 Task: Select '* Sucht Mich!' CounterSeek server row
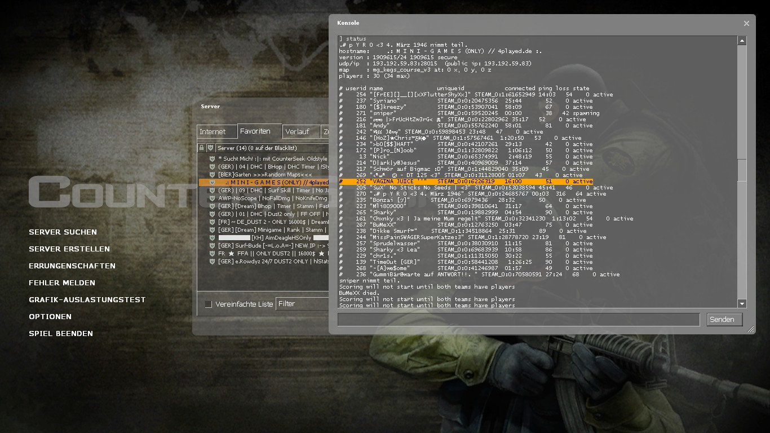pos(264,159)
